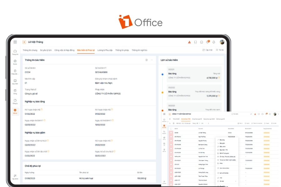This screenshot has height=187, width=281.
Task: Open the Trang page number dropdown
Action: tap(198, 123)
